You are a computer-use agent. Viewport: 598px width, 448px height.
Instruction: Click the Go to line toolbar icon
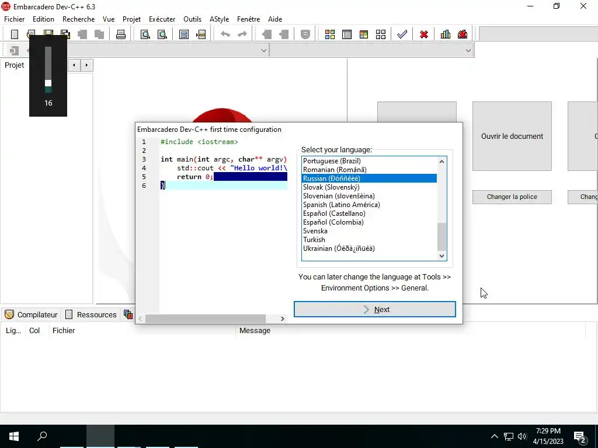201,34
